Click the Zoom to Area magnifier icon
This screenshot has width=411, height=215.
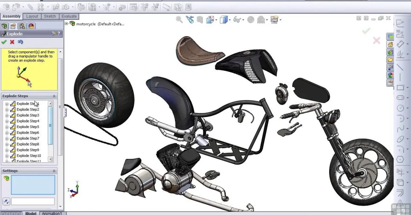[179, 20]
